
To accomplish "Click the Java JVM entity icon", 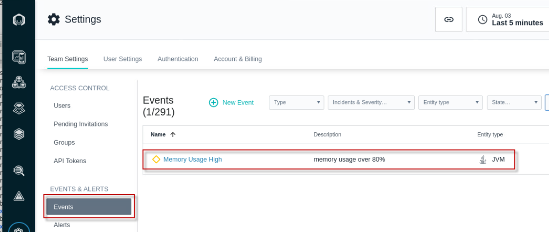I will (483, 159).
